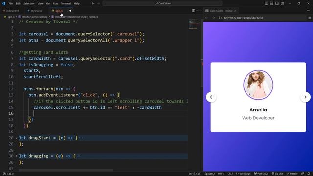The height and width of the screenshot is (176, 313).
Task: Click line number 16 in the gutter
Action: (x=11, y=113)
